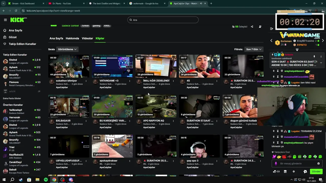Send chat message with Gönder button
The height and width of the screenshot is (183, 326).
[316, 172]
